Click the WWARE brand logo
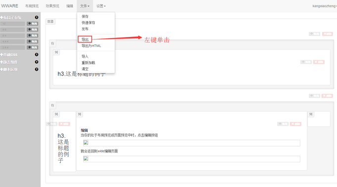The image size is (337, 187). (x=10, y=6)
